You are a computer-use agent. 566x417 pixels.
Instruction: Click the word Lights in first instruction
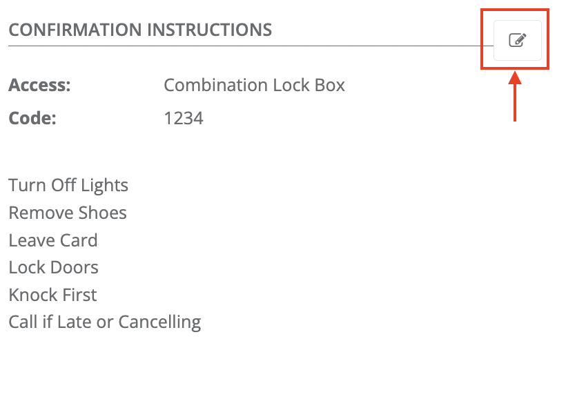click(x=104, y=186)
